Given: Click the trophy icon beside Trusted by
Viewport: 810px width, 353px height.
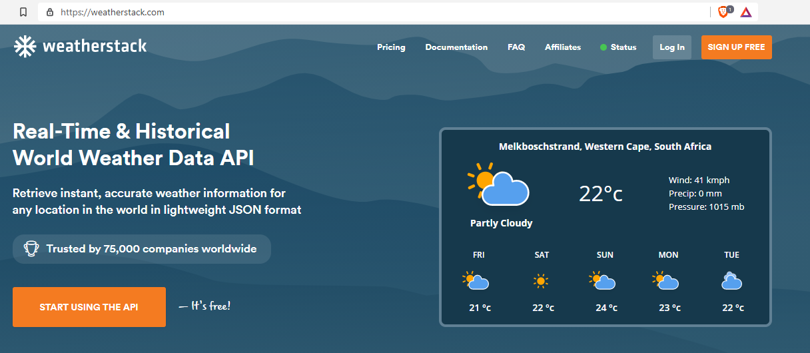Looking at the screenshot, I should coord(31,248).
